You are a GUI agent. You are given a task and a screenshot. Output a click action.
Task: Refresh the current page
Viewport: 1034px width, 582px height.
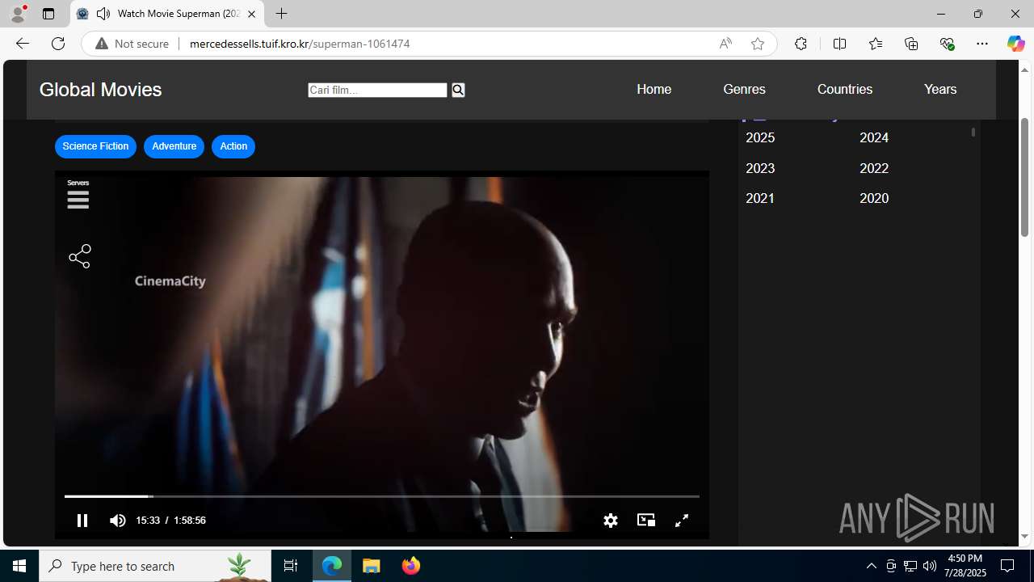coord(58,44)
